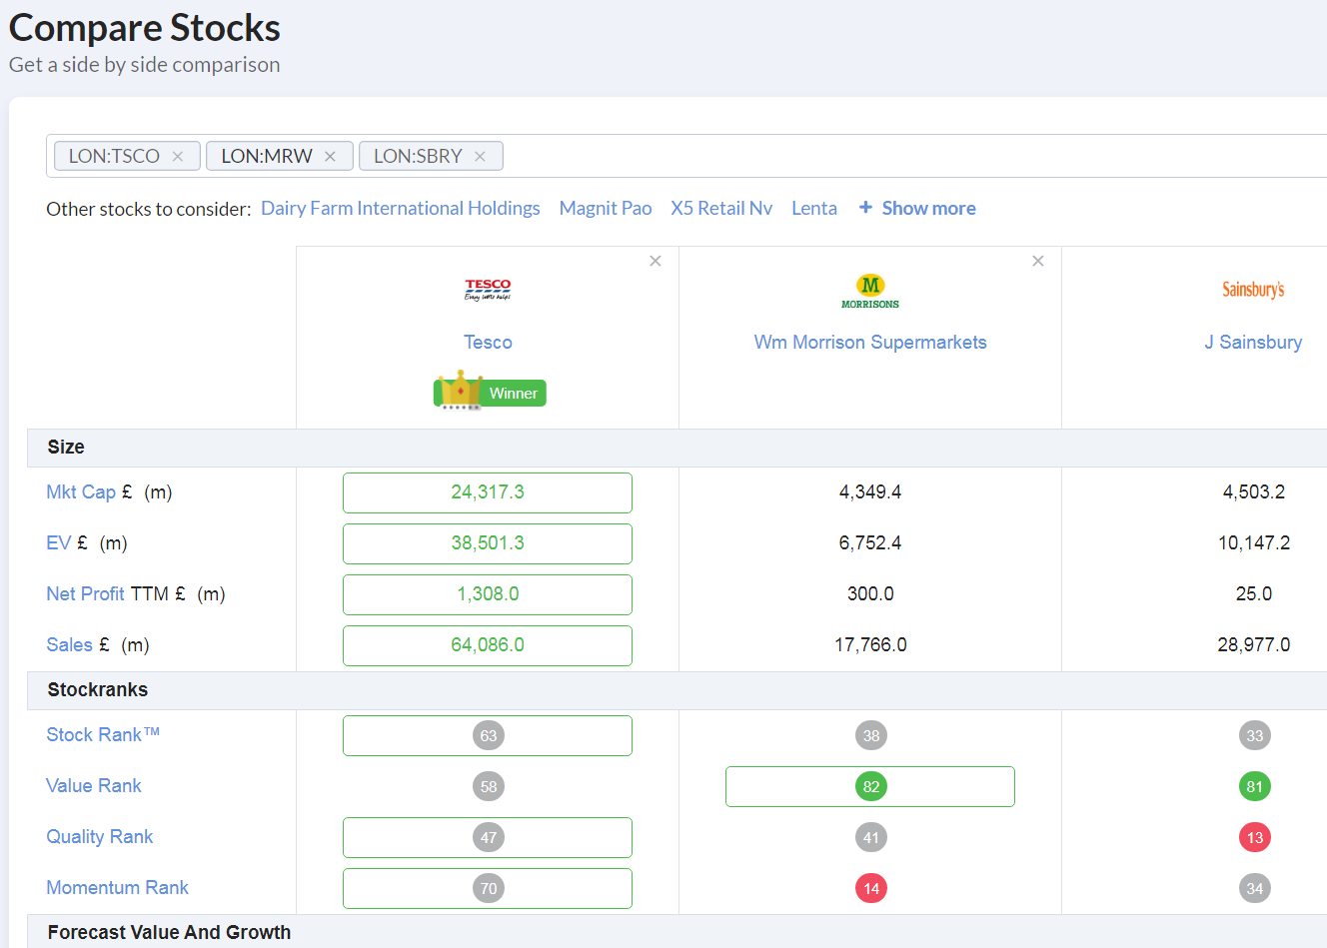
Task: Remove the LON:MRW tag
Action: click(x=330, y=157)
